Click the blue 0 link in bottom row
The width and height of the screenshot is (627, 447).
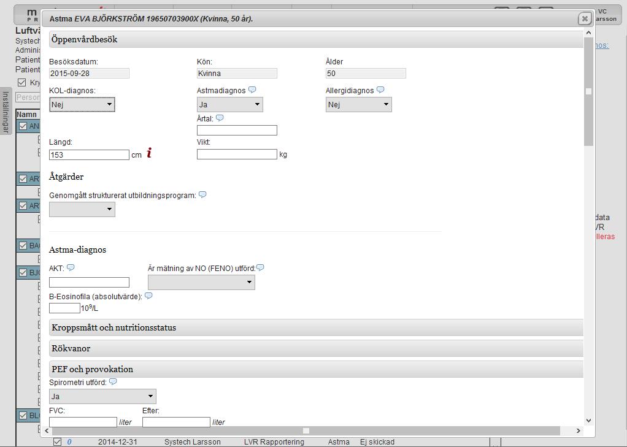click(x=69, y=442)
